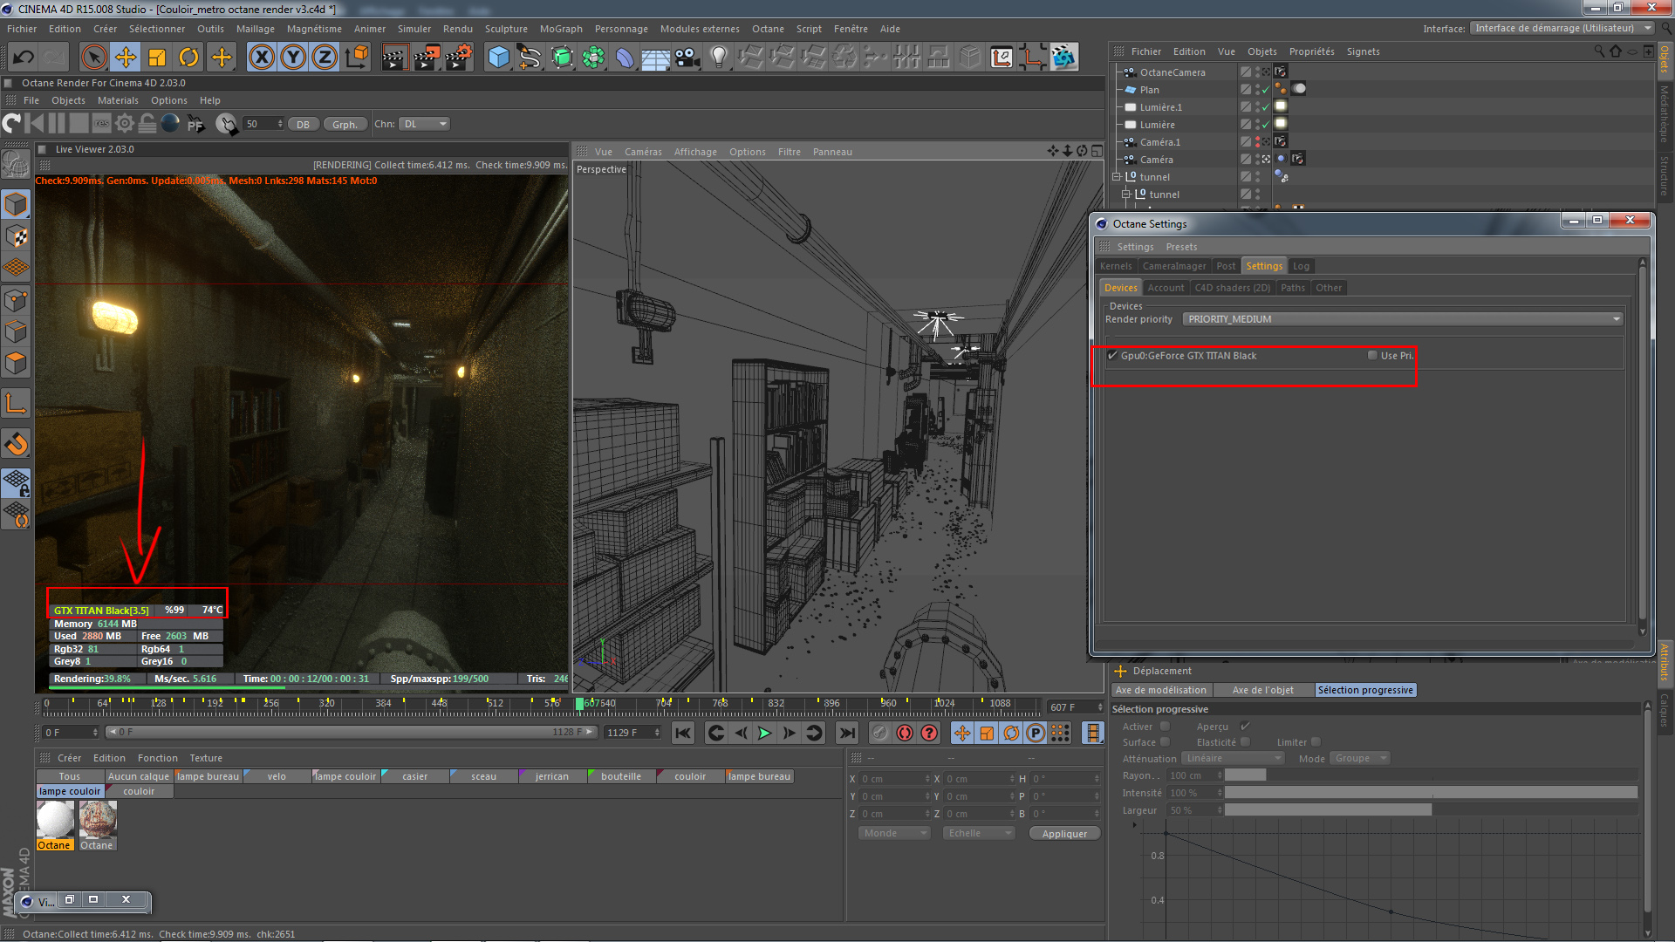Enable the Surface checkbox

tap(1165, 741)
